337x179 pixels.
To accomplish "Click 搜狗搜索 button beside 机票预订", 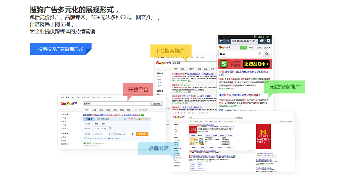I will pos(157,104).
